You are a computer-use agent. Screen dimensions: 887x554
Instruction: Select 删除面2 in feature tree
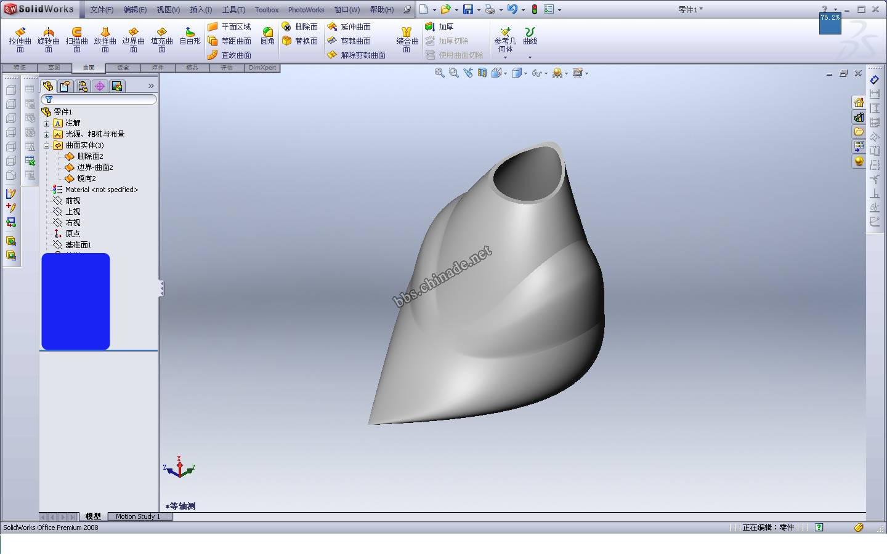(84, 156)
